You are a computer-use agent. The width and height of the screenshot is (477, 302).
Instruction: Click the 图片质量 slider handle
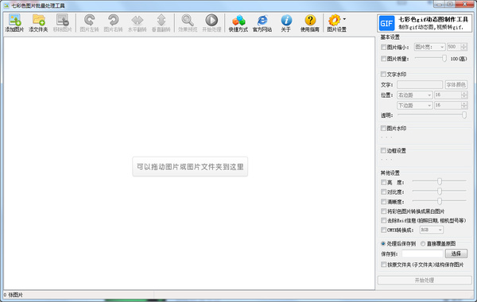tap(444, 58)
